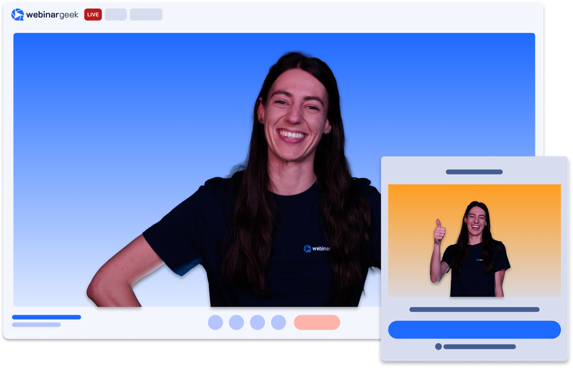
Task: Click the blue bar under the video's left corner
Action: (x=46, y=317)
